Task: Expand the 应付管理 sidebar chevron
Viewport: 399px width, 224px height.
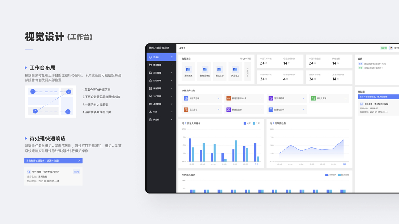Action: (172, 81)
